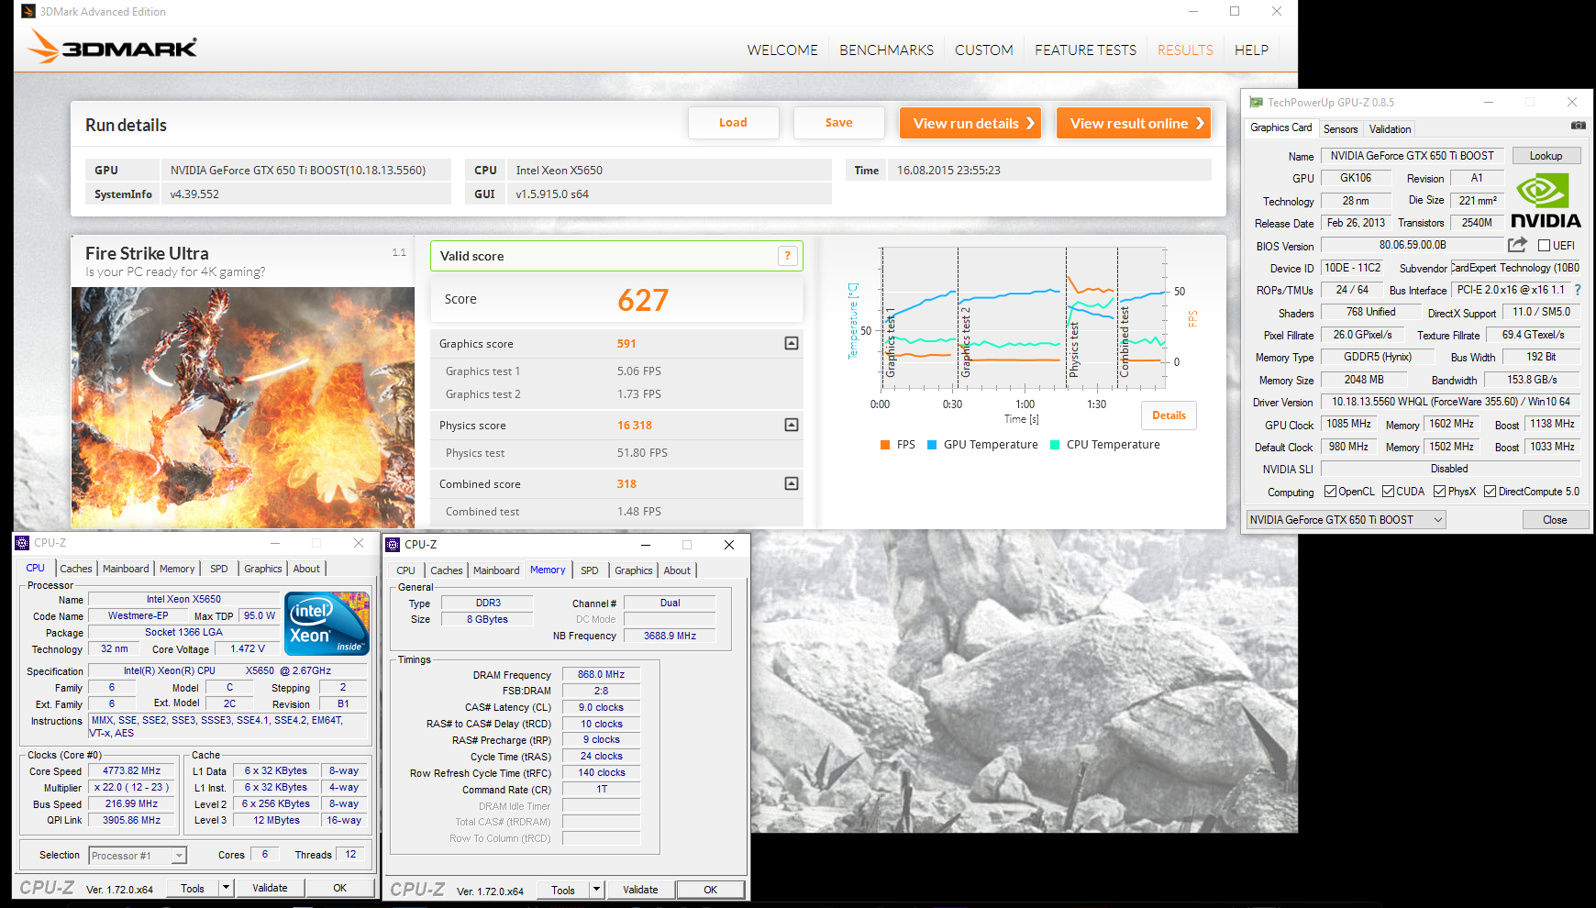Click View run details button
Image resolution: width=1596 pixels, height=908 pixels.
coord(970,123)
